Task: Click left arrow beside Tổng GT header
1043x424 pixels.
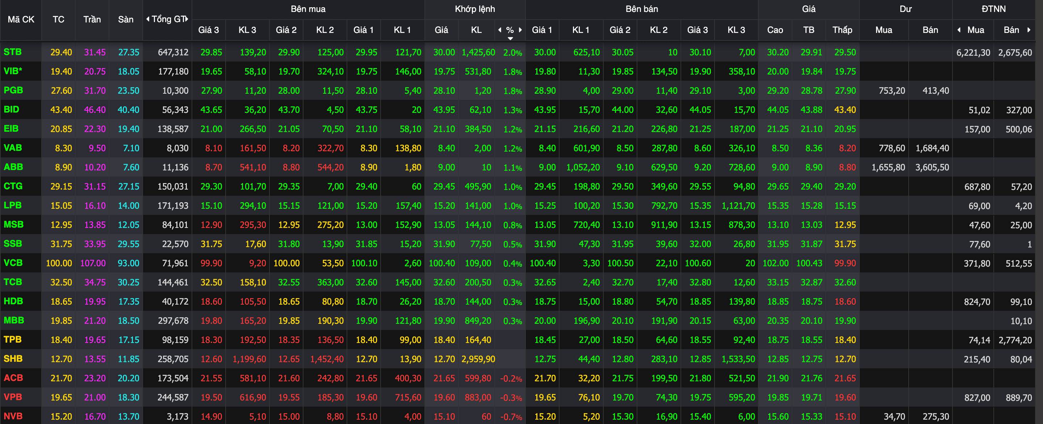Action: pyautogui.click(x=148, y=19)
